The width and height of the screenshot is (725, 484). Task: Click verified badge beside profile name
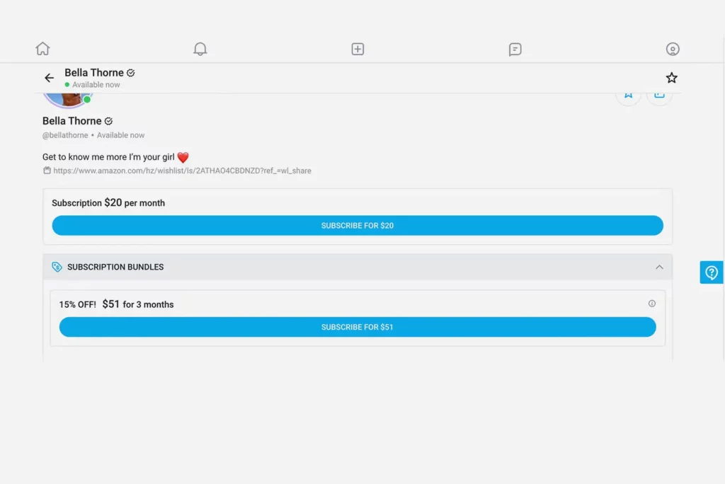(108, 121)
